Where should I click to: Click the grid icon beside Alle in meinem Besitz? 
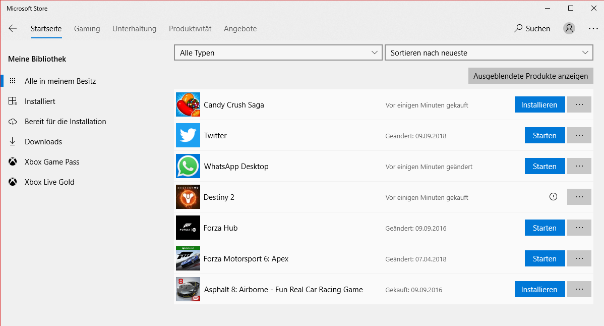pyautogui.click(x=13, y=81)
